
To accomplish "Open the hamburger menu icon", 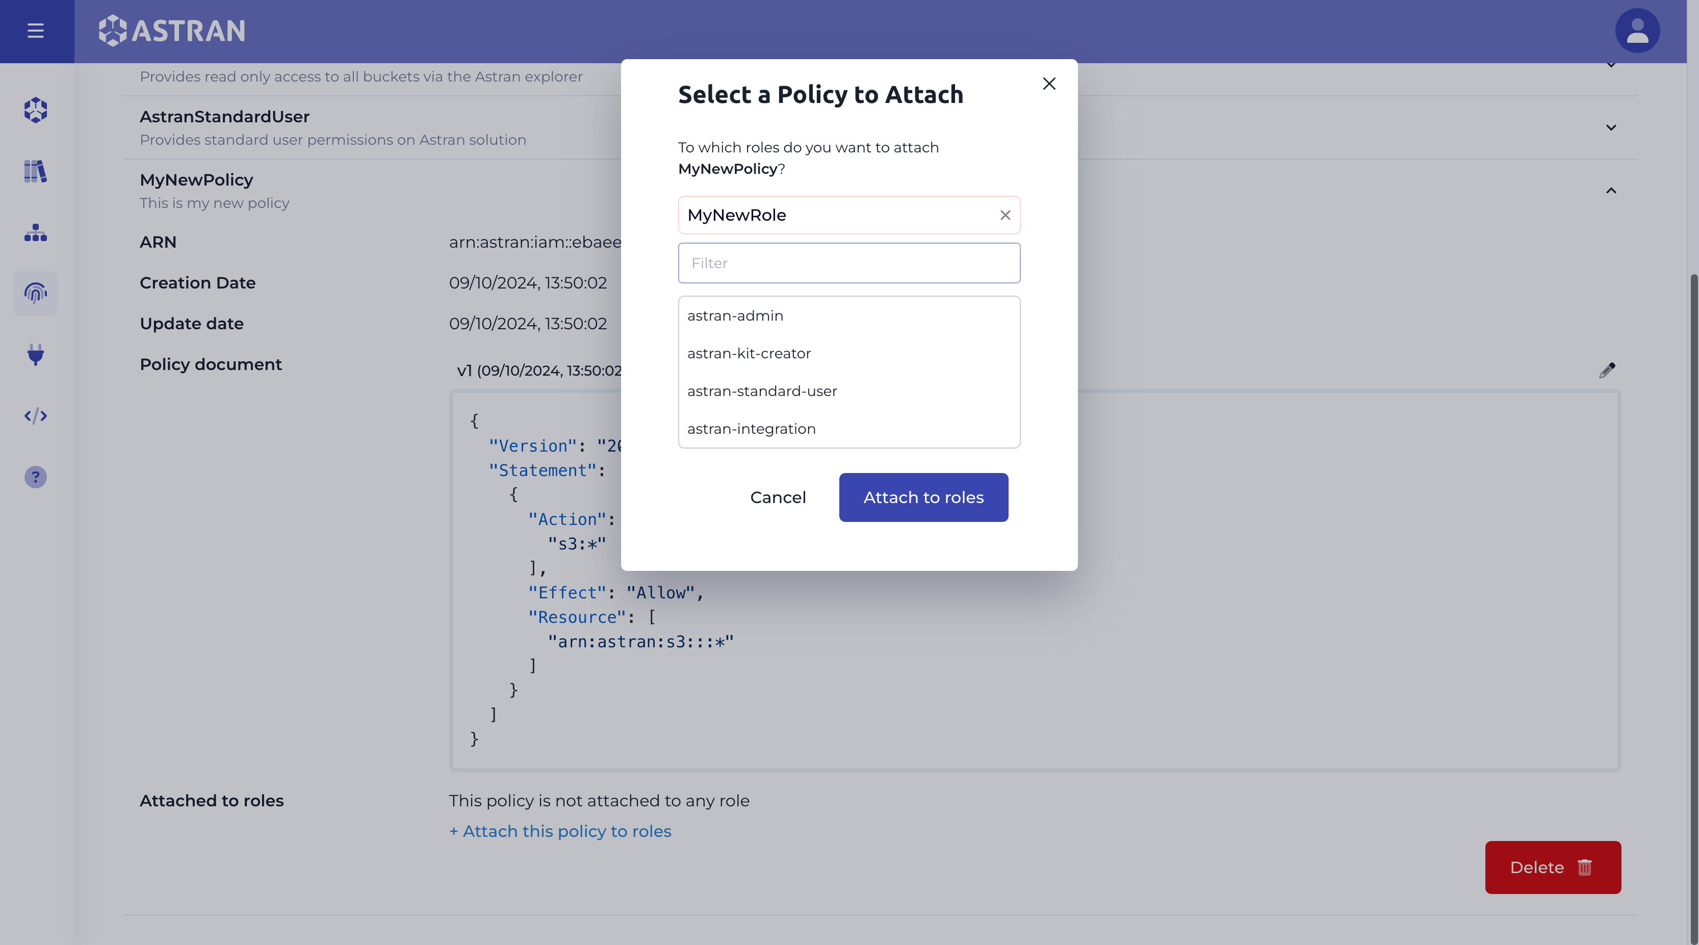I will coord(35,30).
